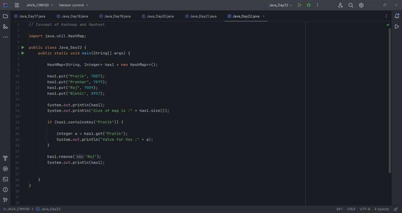The image size is (402, 213).
Task: Open the Project tool window folder icon
Action: [5, 16]
